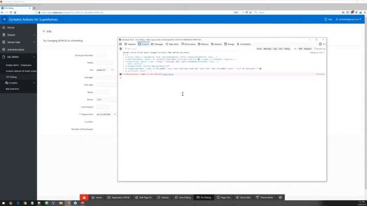Click the Administration gear icon in sidebar
367x206 pixels.
click(x=4, y=50)
